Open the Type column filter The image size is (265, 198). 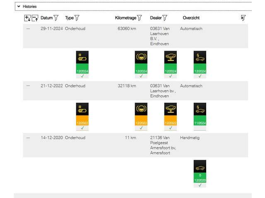77,18
